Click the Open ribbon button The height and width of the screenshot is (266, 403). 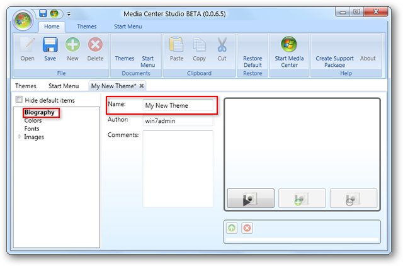click(x=28, y=49)
